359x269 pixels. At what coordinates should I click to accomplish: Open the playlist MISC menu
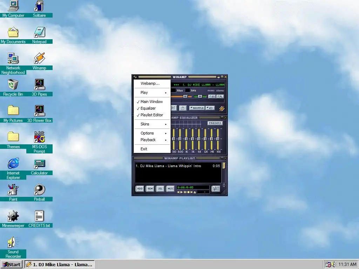[x=170, y=189]
